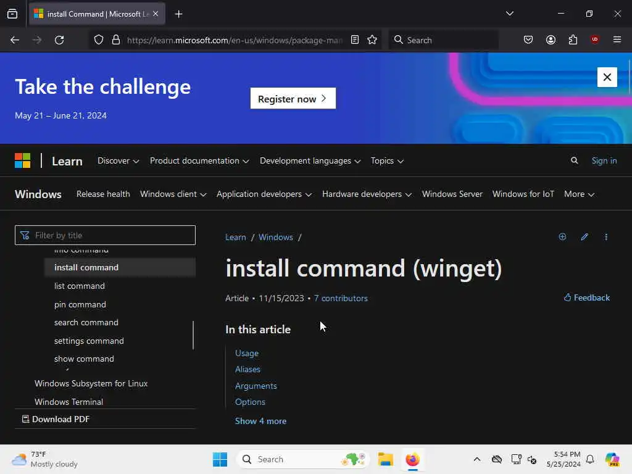Open File Explorer from the taskbar
Viewport: 632px width, 474px height.
pos(385,459)
